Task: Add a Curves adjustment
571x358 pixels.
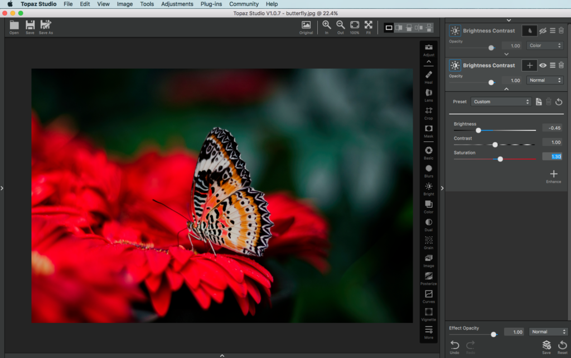Action: [x=429, y=297]
